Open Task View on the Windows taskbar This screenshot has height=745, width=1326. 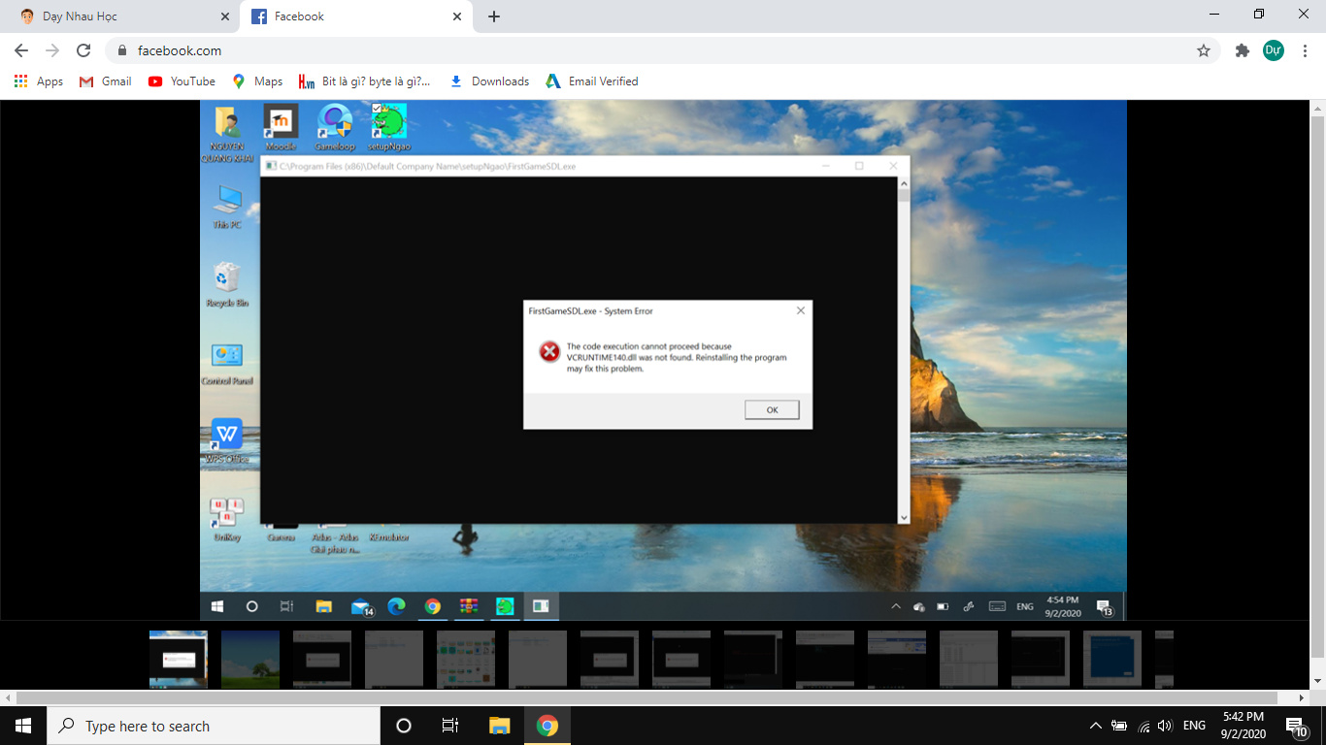click(450, 726)
